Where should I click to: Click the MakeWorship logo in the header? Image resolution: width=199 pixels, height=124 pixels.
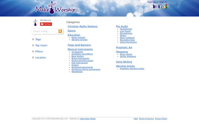coord(55,8)
